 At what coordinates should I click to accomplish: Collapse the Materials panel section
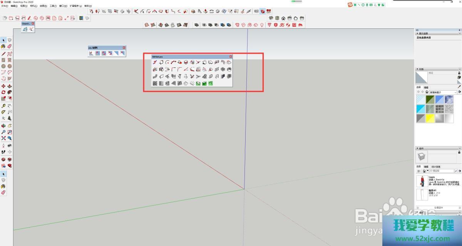click(x=417, y=69)
